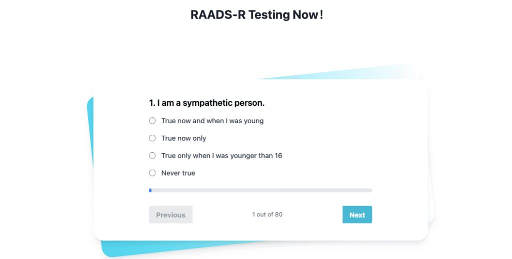Click the 'RAADS-R Testing Now!' heading
The image size is (512, 259).
pyautogui.click(x=256, y=15)
